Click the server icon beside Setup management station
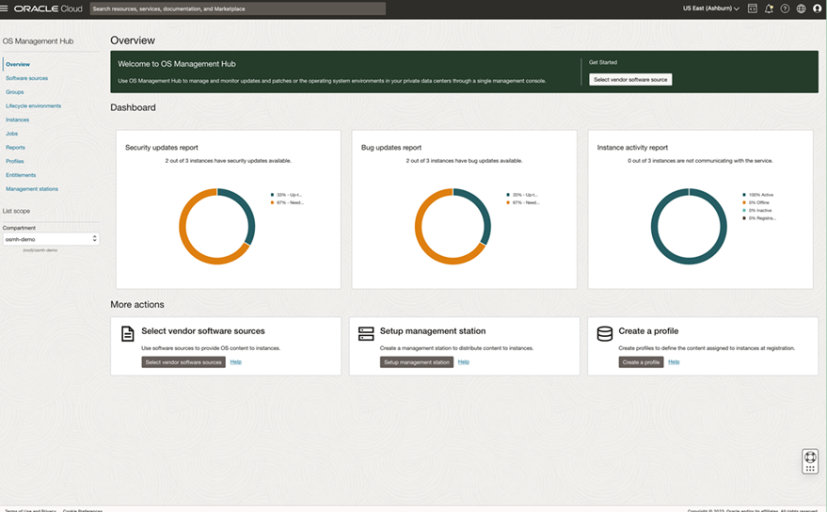The image size is (827, 512). (x=366, y=334)
